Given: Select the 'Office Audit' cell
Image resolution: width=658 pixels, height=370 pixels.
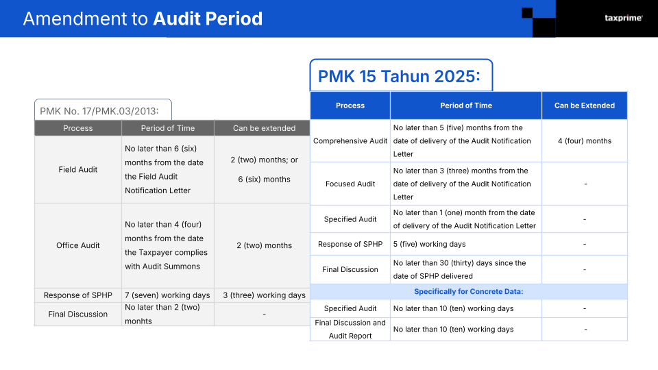Looking at the screenshot, I should point(78,245).
